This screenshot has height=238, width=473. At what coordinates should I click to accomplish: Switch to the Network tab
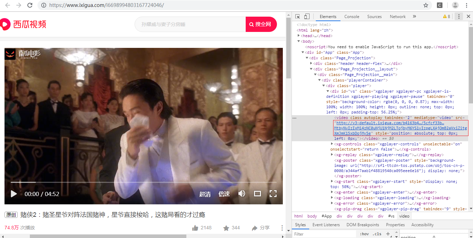tap(398, 16)
